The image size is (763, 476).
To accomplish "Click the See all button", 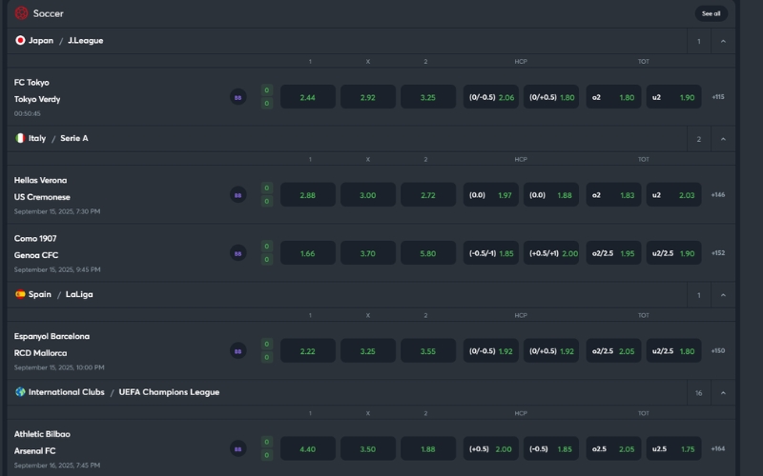I will [x=711, y=13].
